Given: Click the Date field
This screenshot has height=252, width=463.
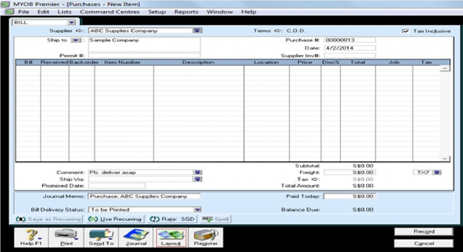Looking at the screenshot, I should (x=350, y=48).
